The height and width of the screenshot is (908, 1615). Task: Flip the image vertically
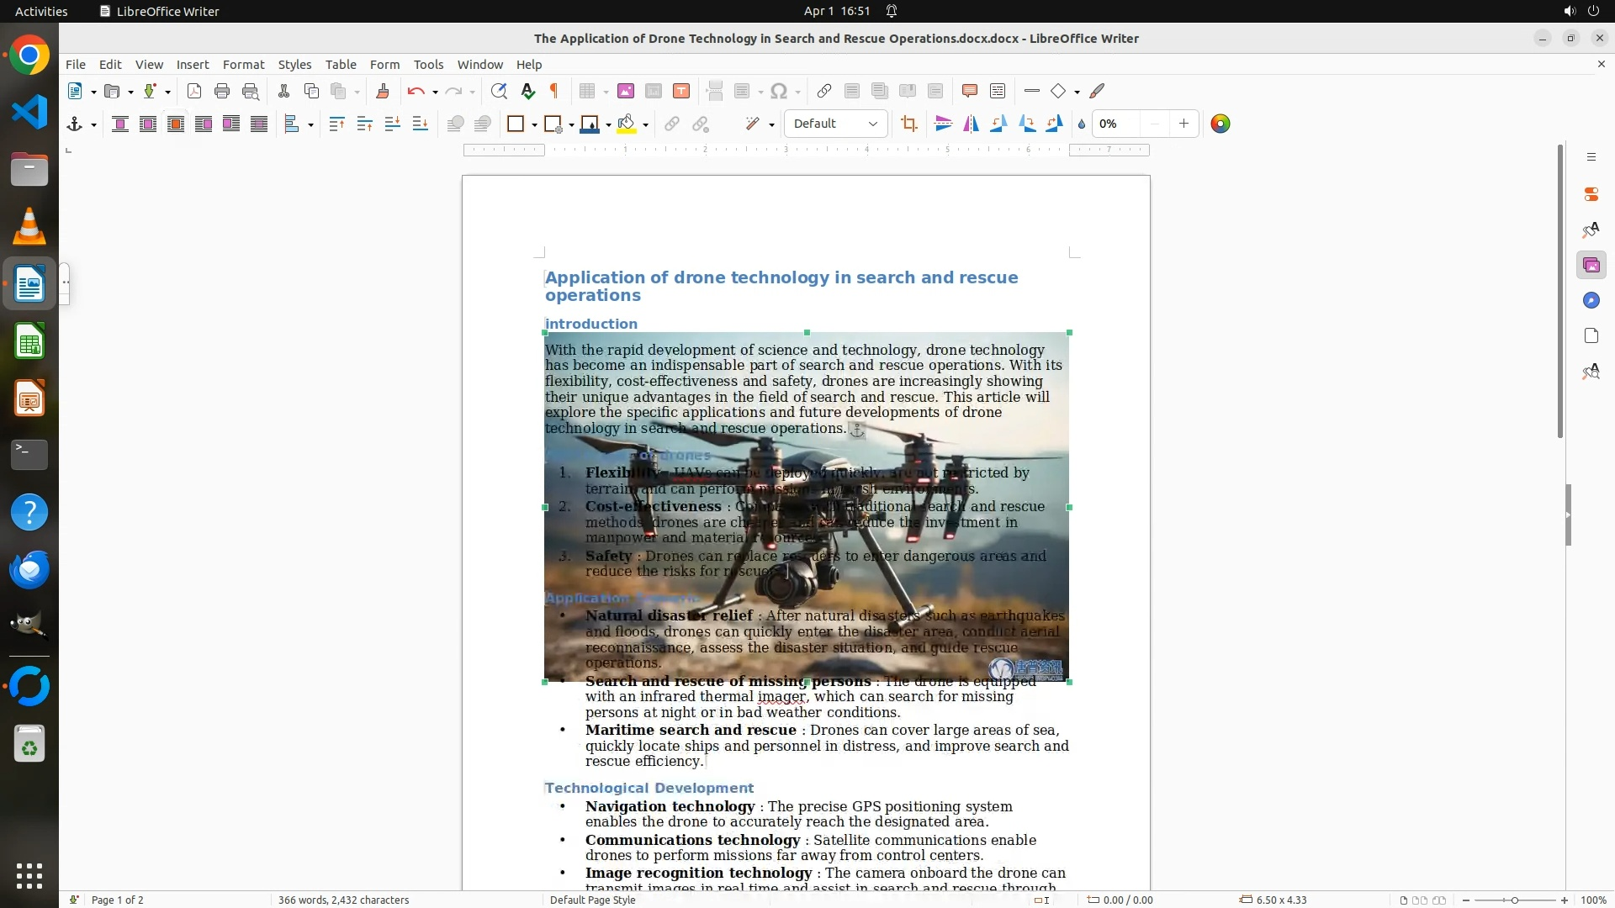943,124
